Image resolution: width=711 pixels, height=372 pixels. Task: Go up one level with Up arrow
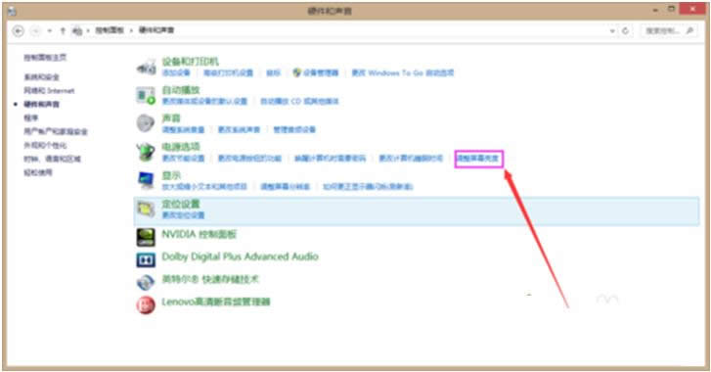[x=63, y=31]
